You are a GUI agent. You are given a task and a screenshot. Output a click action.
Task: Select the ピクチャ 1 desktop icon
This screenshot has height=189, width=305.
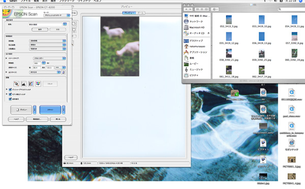pyautogui.click(x=263, y=143)
